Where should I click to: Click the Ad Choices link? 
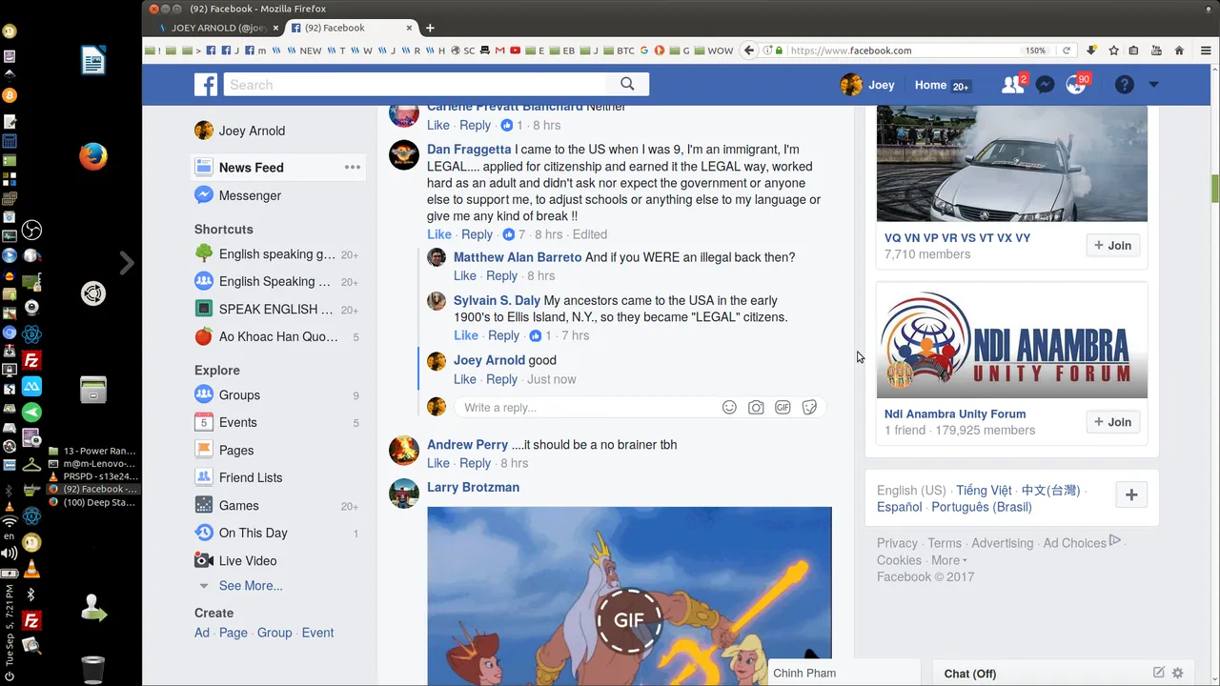(1081, 543)
